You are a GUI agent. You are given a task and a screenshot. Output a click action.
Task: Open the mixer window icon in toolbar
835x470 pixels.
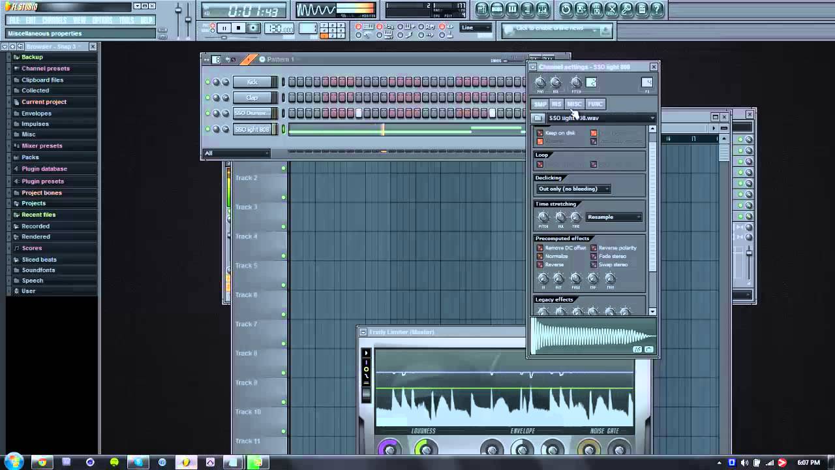pos(544,9)
